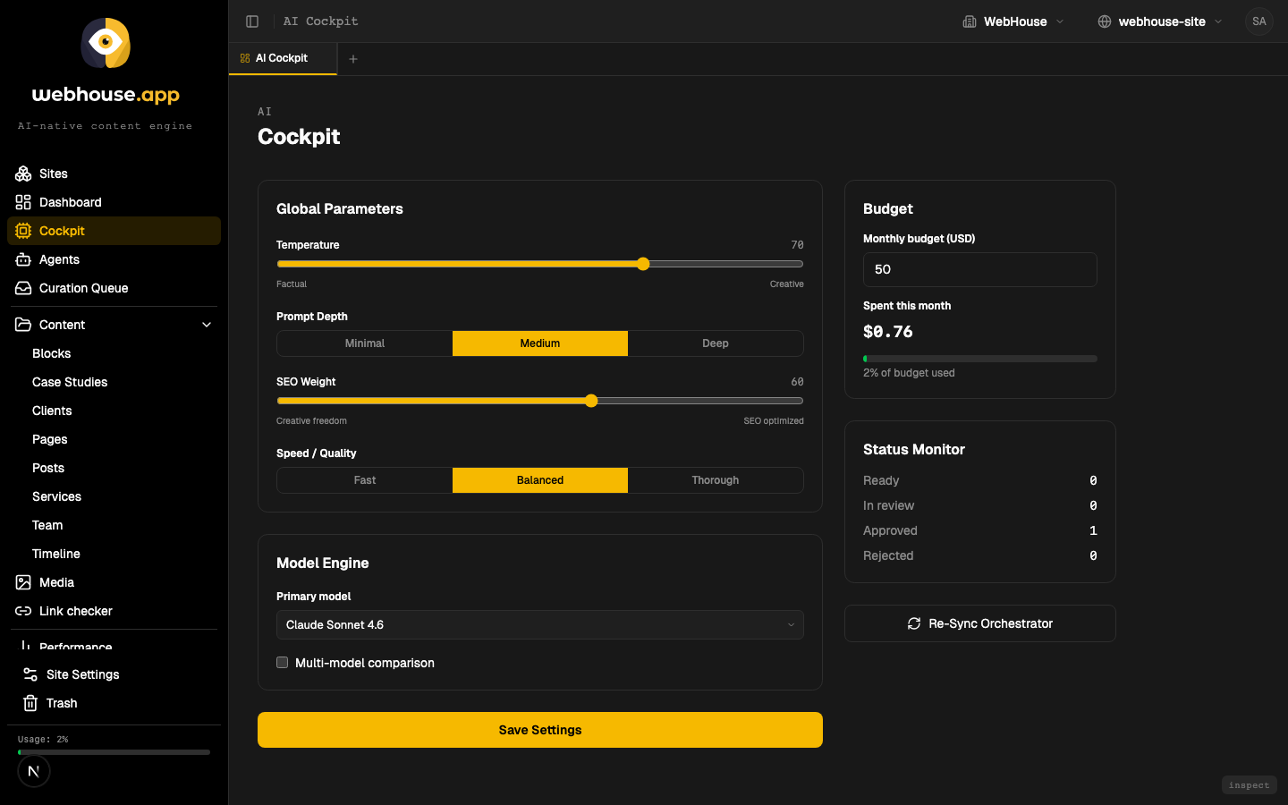This screenshot has height=805, width=1288.
Task: Click the SEO Weight slider handle
Action: click(591, 401)
